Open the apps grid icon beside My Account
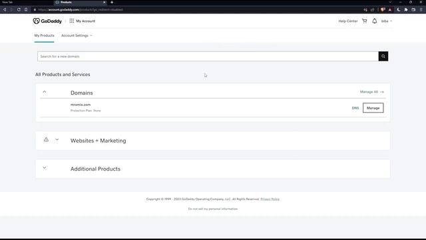The height and width of the screenshot is (240, 426). (71, 21)
